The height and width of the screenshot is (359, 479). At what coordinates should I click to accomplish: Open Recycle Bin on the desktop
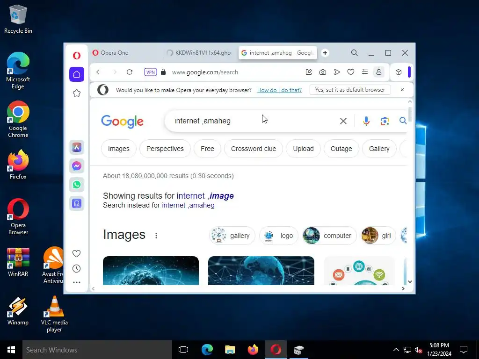18,19
